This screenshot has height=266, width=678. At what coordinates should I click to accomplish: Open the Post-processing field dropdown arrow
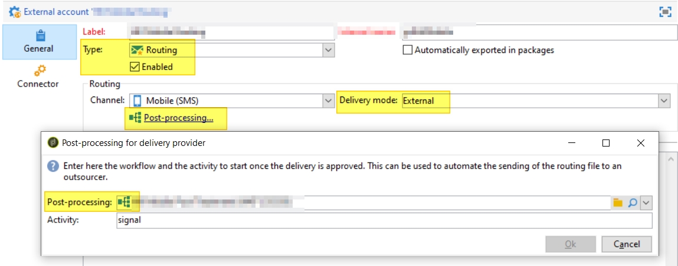click(x=646, y=202)
